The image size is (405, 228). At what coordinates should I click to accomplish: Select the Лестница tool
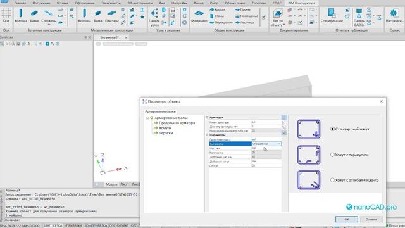(245, 23)
